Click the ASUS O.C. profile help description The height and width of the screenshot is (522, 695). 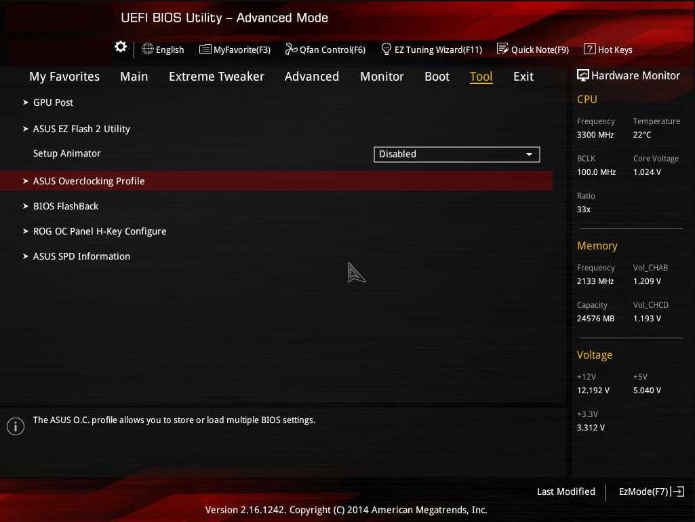click(174, 420)
